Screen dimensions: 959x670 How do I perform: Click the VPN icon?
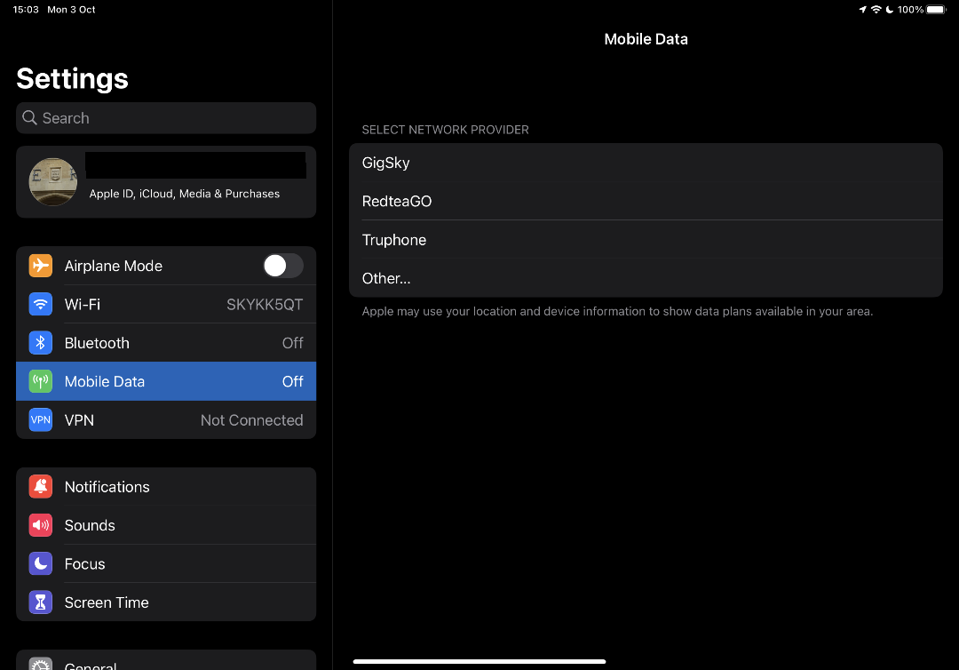tap(40, 419)
